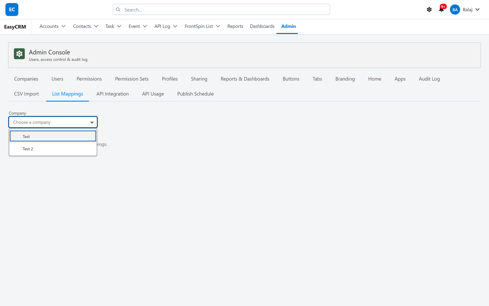Go to the Dashboards page
489x306 pixels.
tap(262, 26)
